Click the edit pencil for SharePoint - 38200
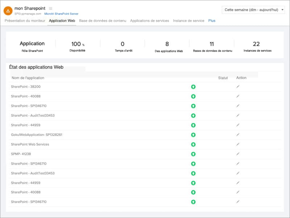 coord(238,86)
